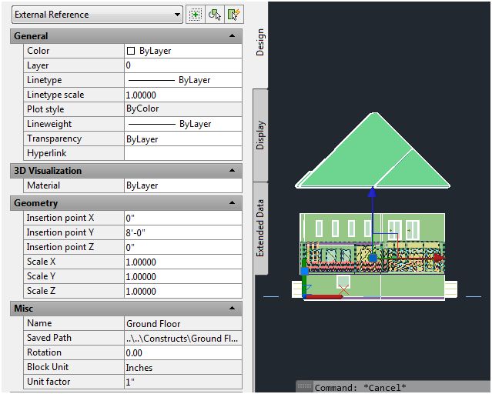Image resolution: width=492 pixels, height=394 pixels.
Task: Click the Plot style ByColor value
Action: [183, 109]
